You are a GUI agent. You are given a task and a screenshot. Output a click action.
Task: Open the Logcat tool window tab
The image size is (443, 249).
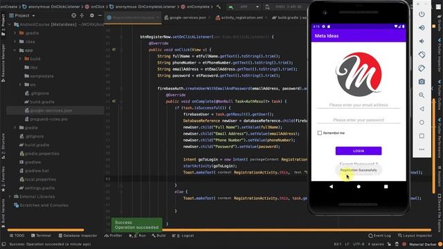[x=183, y=235]
